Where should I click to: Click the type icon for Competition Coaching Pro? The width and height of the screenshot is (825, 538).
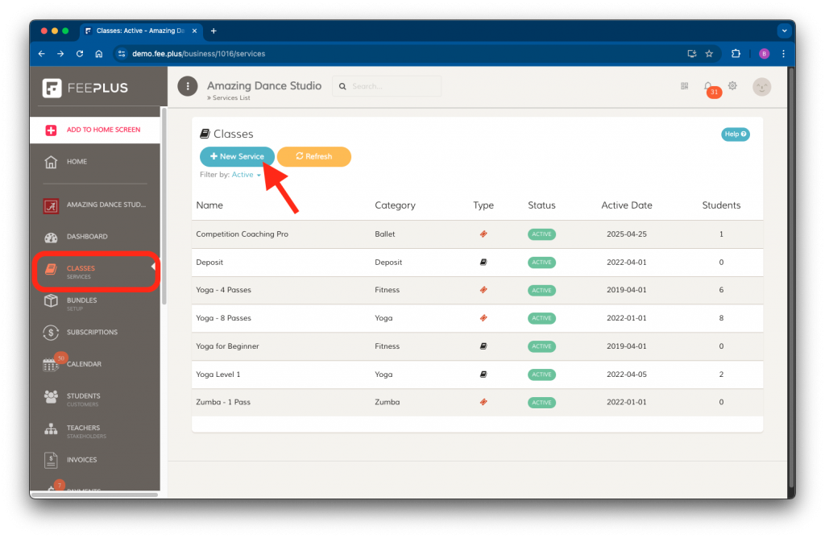(x=483, y=234)
